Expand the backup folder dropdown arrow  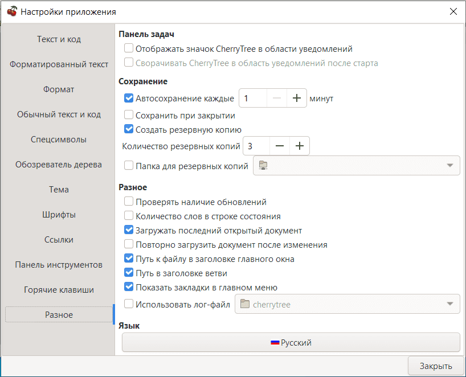450,166
